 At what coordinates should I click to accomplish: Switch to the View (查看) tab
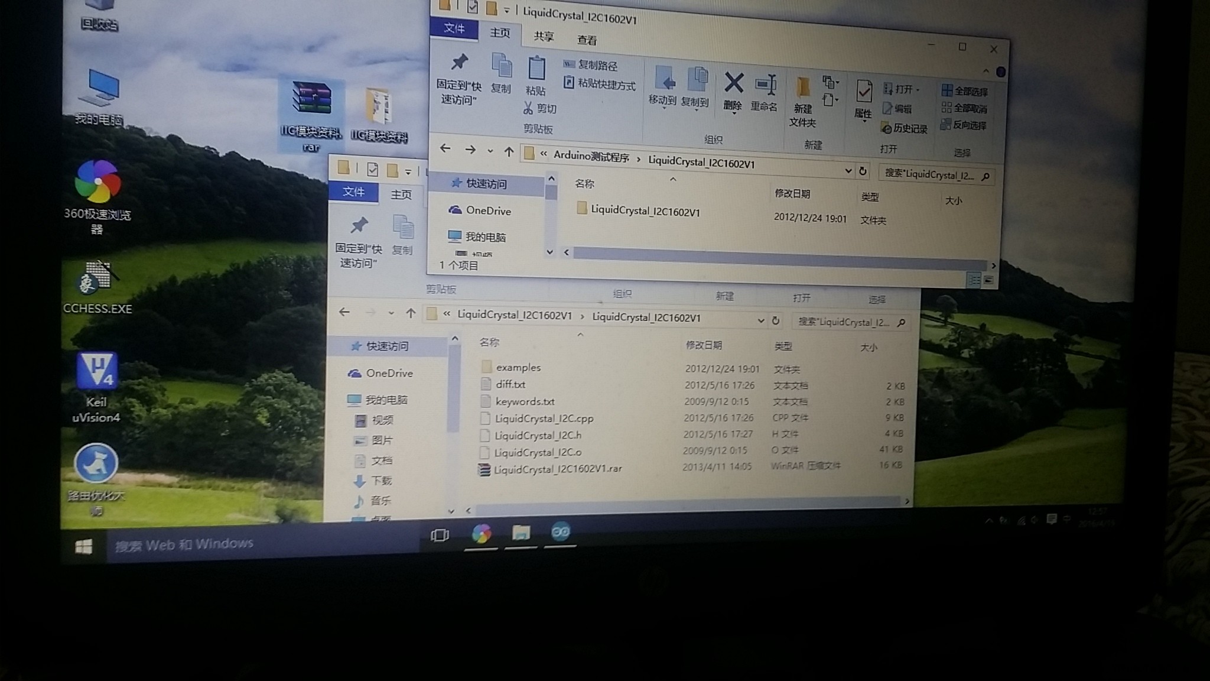[587, 40]
